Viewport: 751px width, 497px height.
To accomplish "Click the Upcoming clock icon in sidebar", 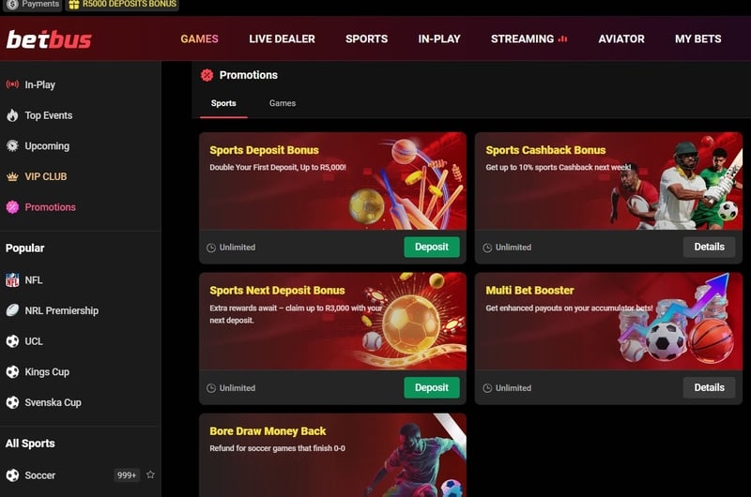I will click(12, 146).
